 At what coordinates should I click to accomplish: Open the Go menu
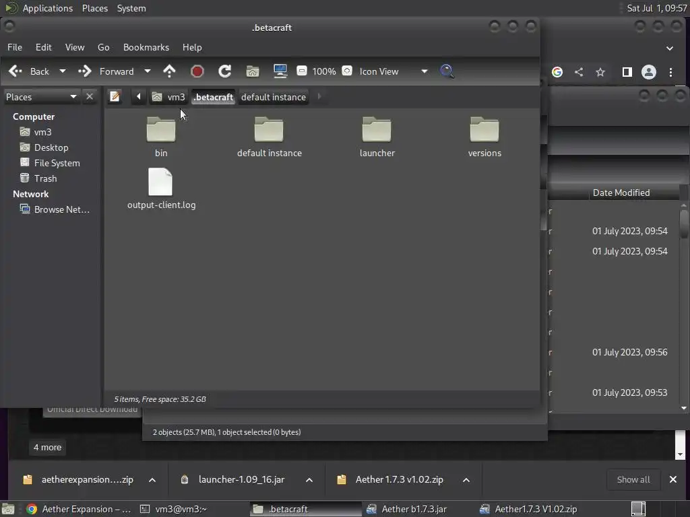(103, 47)
